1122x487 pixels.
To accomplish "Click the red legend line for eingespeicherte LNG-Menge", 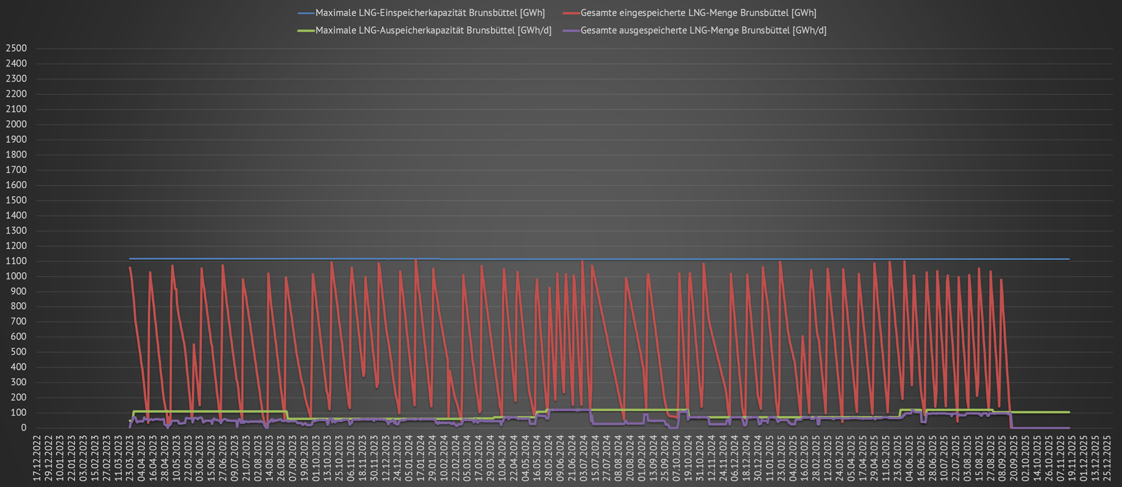I will [x=571, y=13].
